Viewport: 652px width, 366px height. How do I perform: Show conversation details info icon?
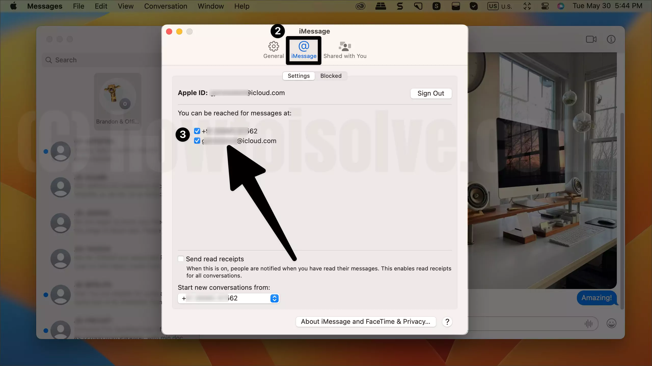click(611, 39)
